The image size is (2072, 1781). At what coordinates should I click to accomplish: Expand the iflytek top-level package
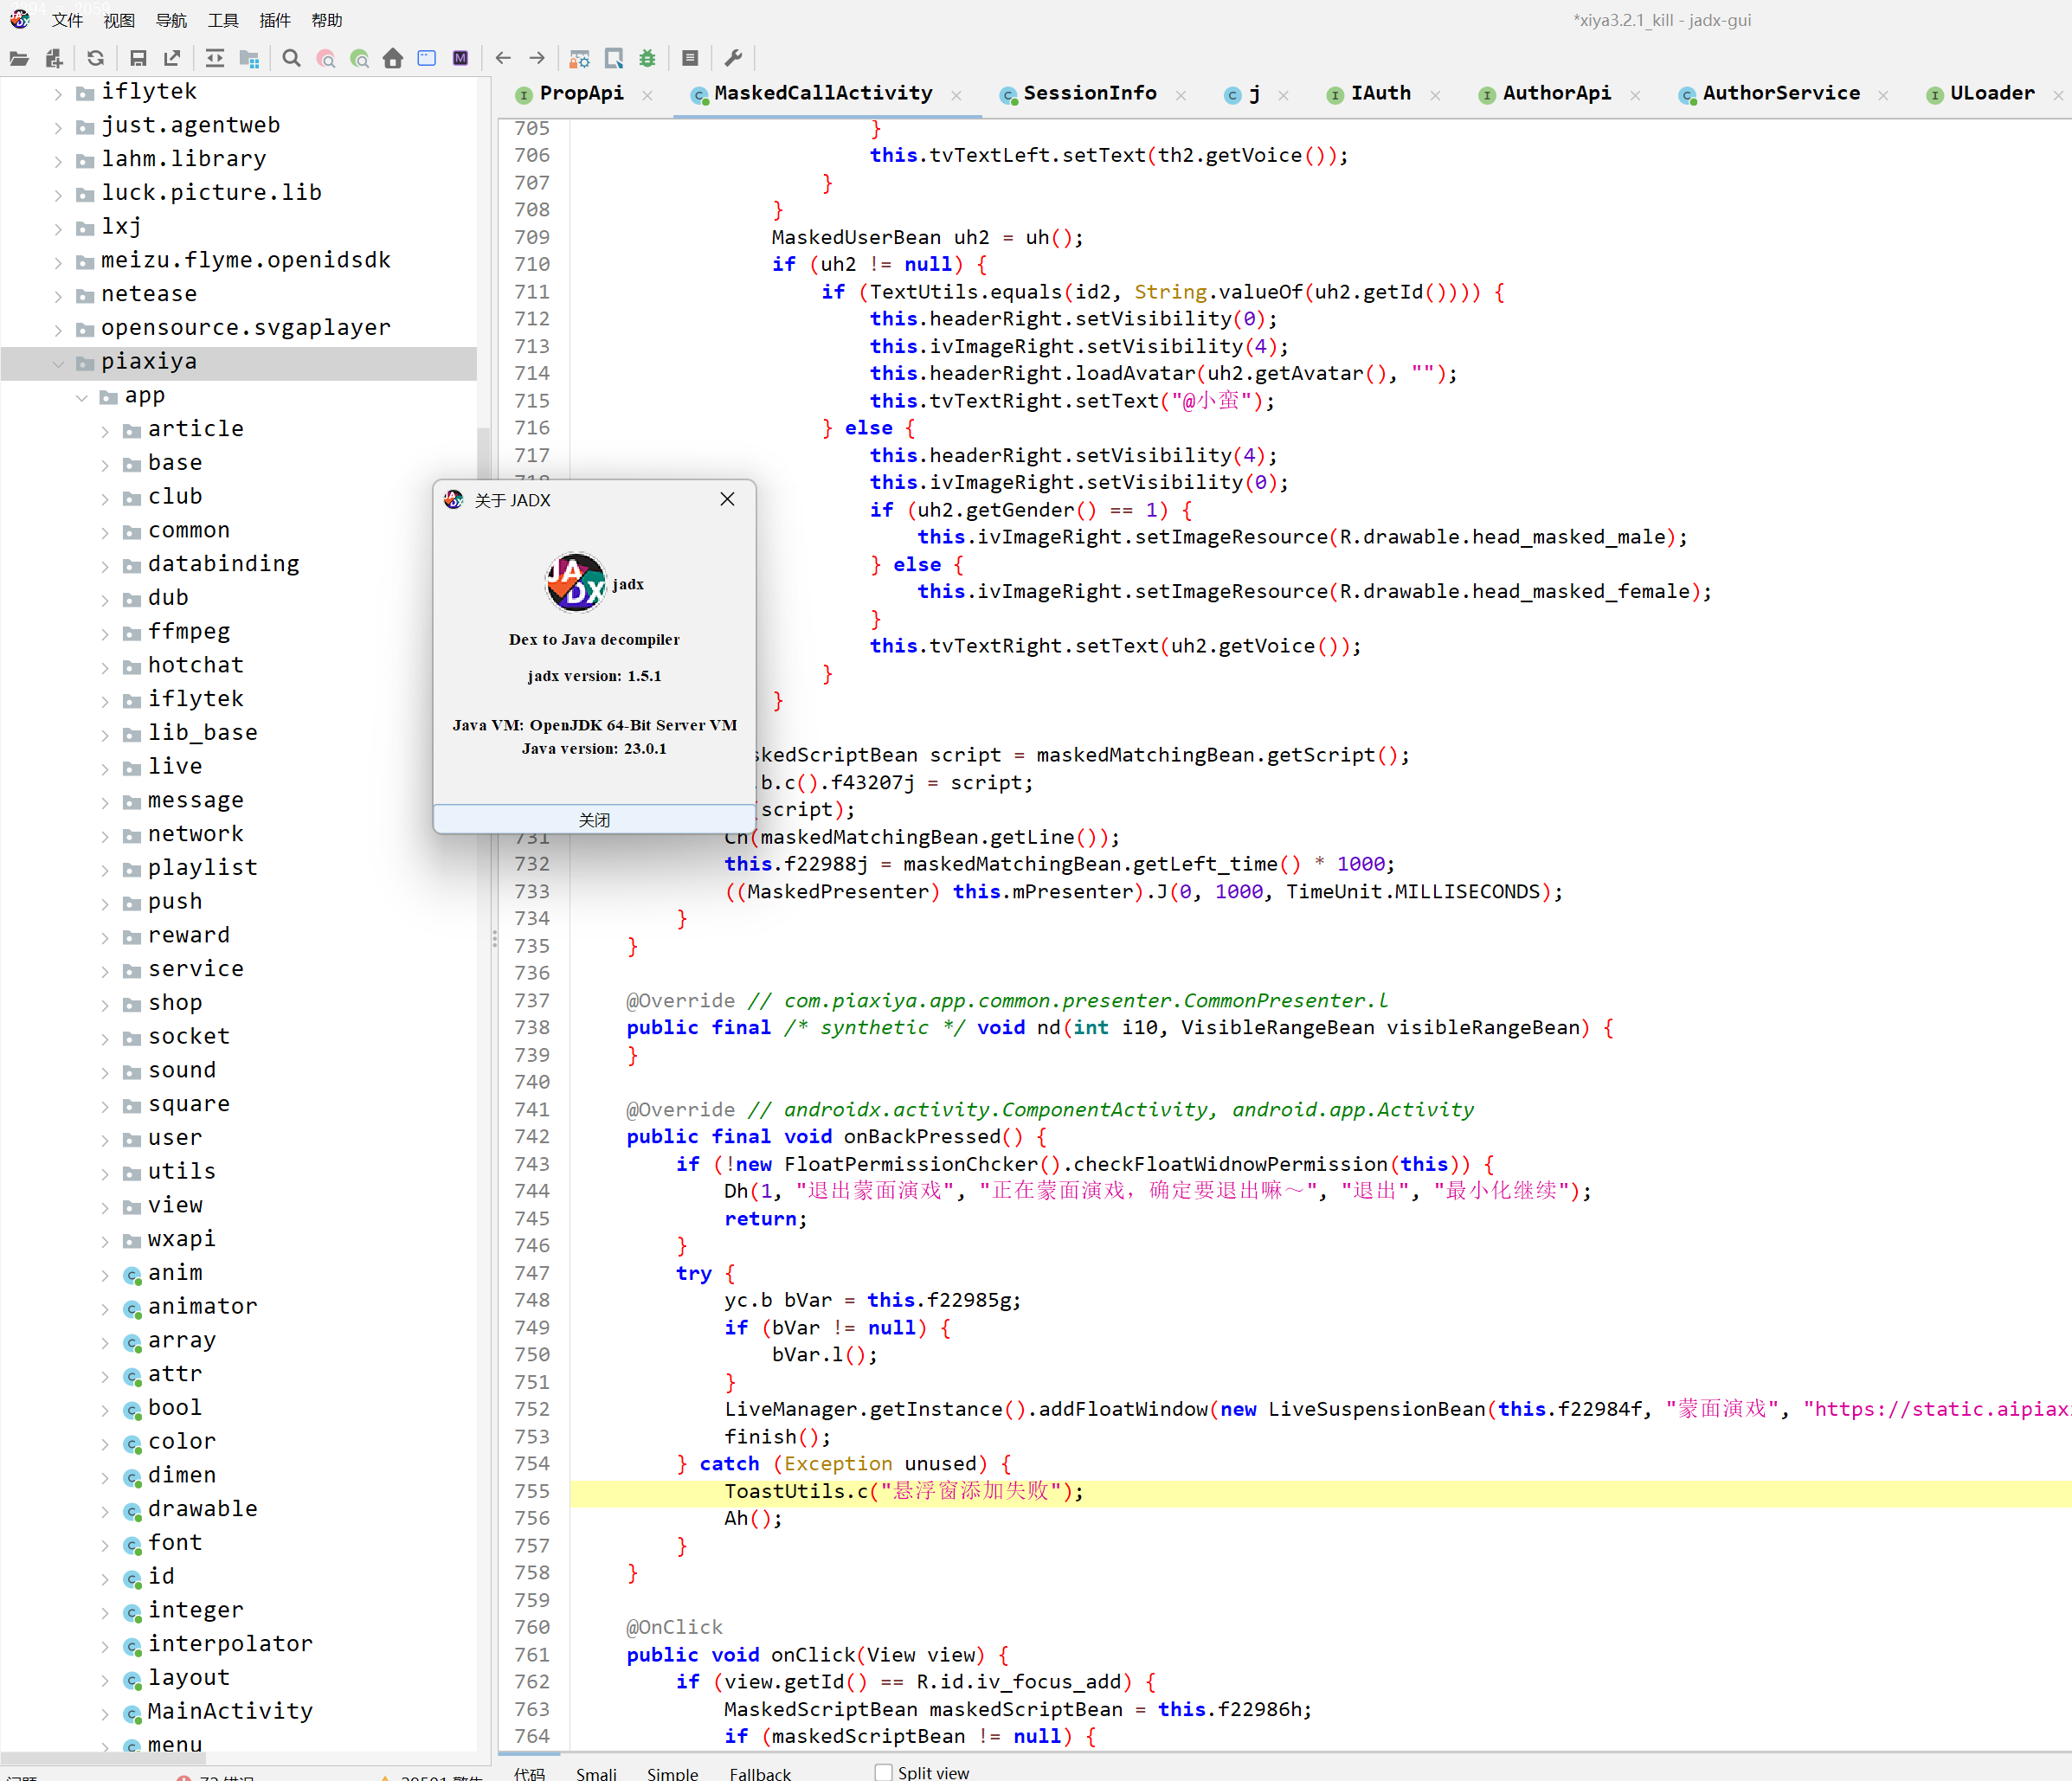tap(58, 93)
